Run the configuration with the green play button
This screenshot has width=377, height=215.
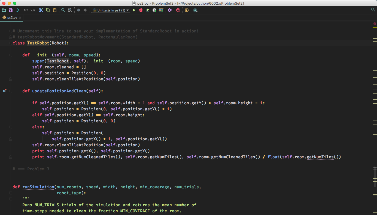134,10
